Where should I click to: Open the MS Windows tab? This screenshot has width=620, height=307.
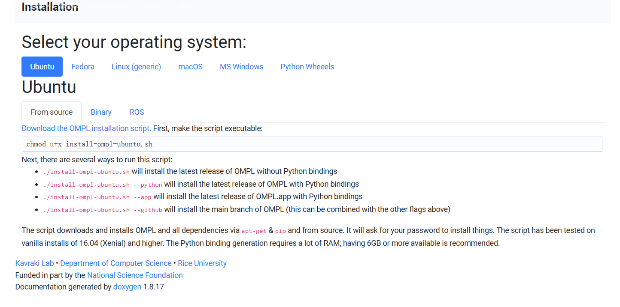pos(241,66)
